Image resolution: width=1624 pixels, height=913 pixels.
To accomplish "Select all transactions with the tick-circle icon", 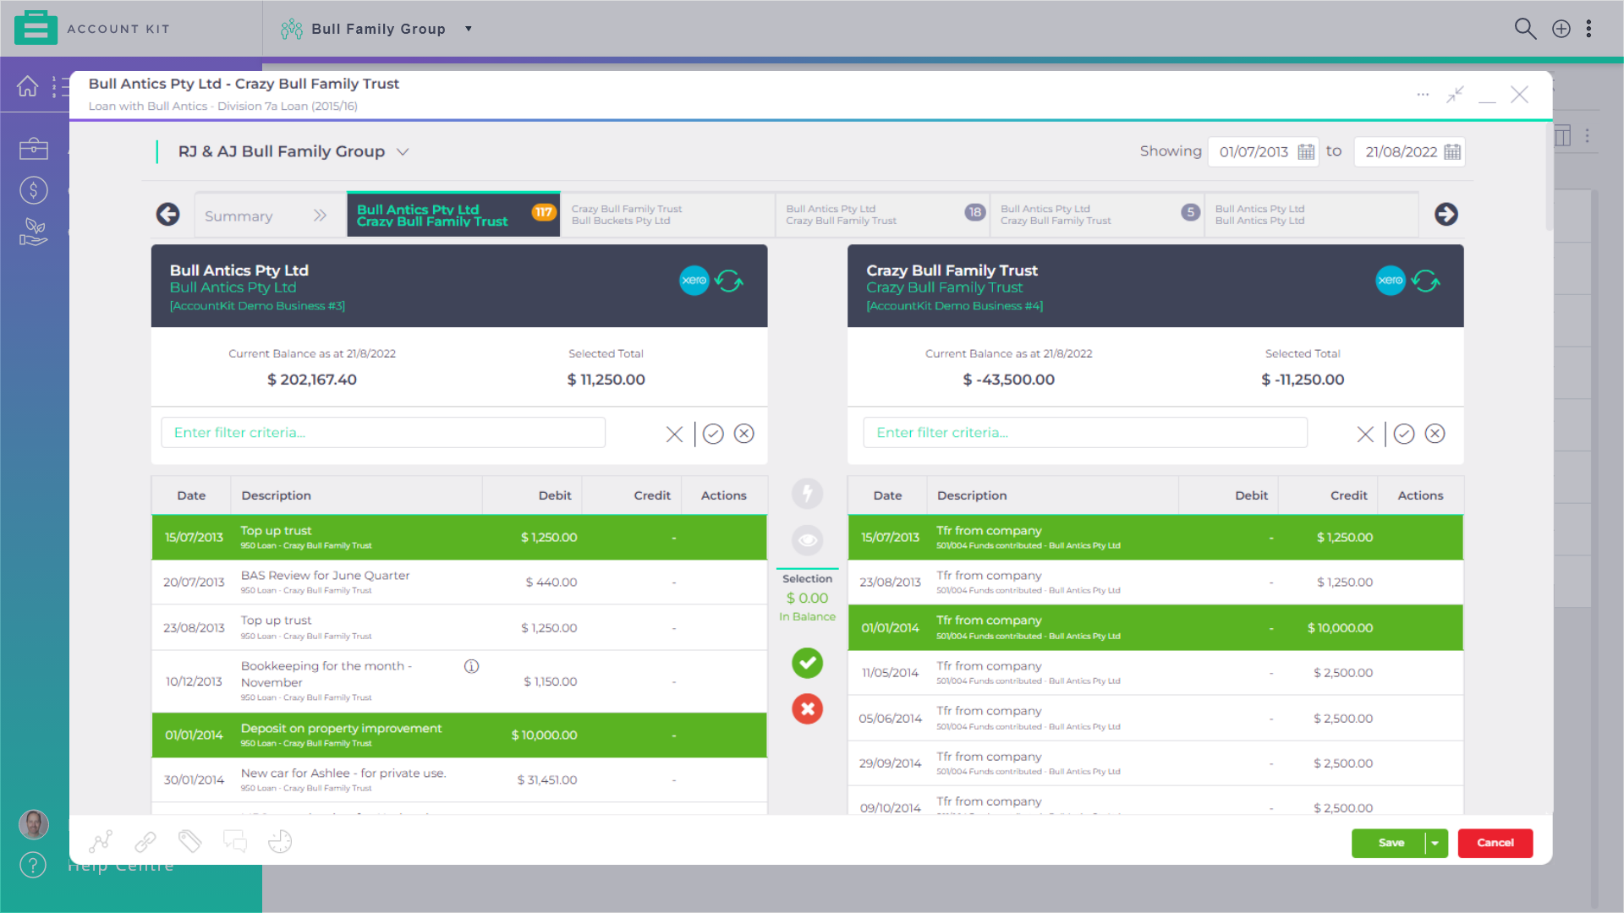I will 713,434.
